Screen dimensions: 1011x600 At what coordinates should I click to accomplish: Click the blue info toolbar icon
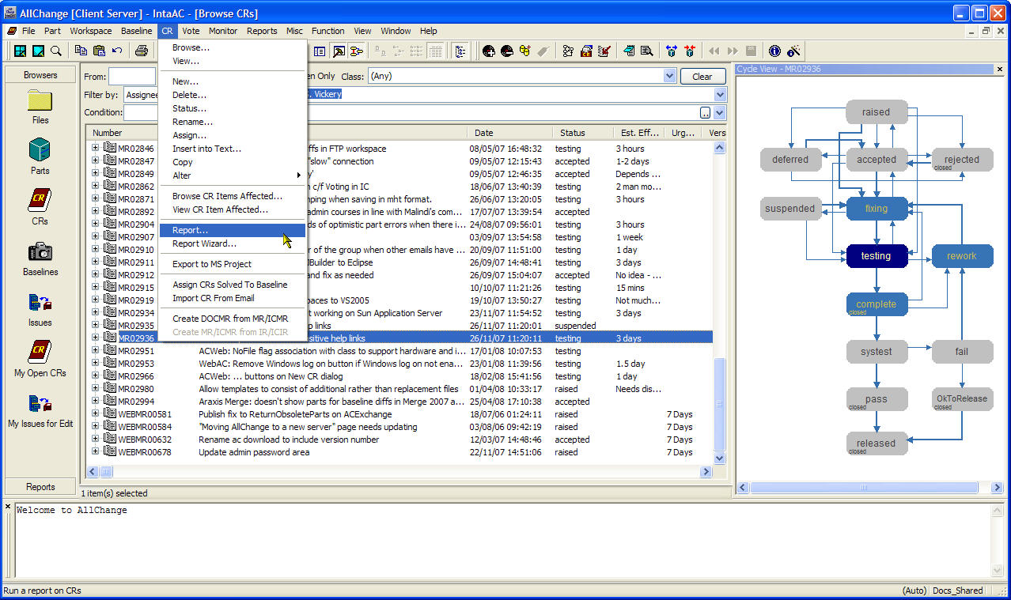(x=774, y=51)
